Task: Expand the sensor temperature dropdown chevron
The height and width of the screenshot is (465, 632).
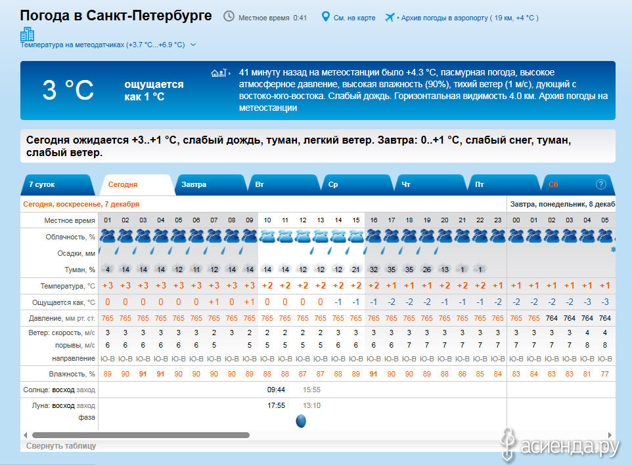Action: [x=193, y=45]
